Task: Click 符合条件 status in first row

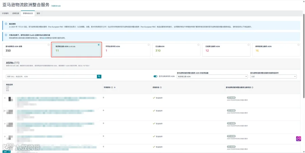Action: (x=158, y=98)
